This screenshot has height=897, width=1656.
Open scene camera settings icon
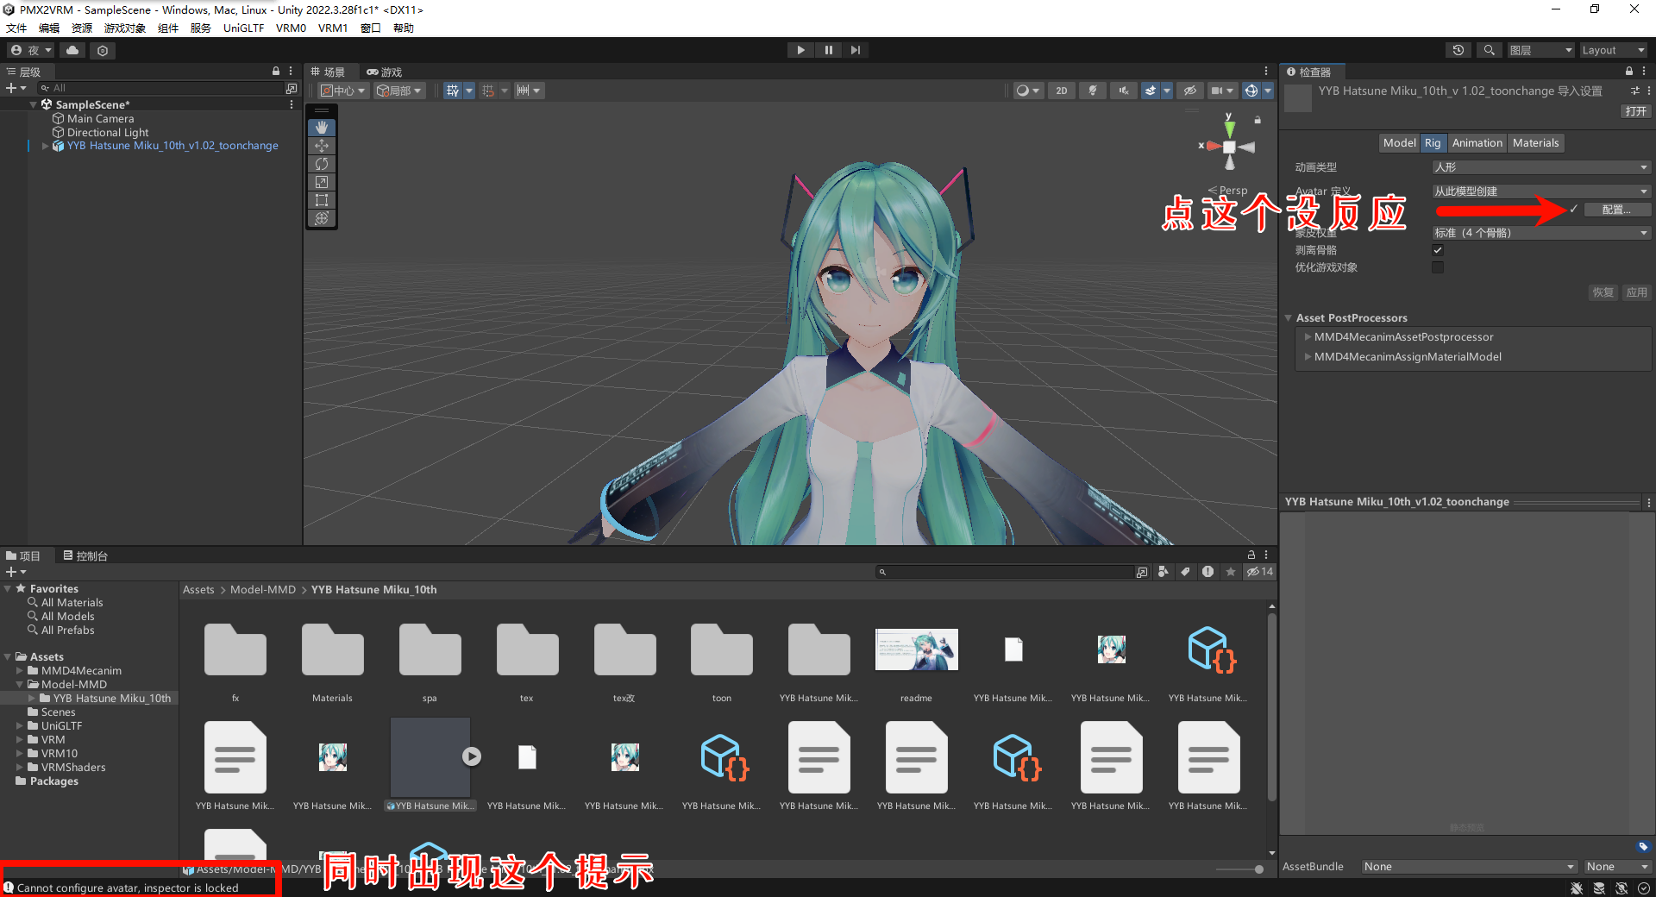coord(1216,91)
